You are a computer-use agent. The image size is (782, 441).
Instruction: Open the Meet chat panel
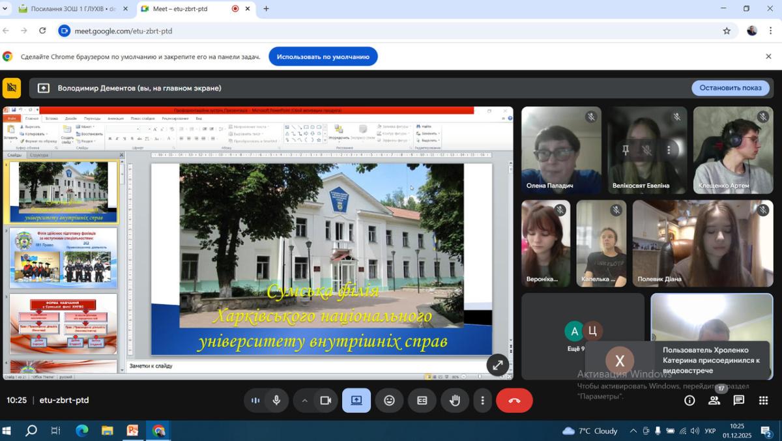pos(738,401)
